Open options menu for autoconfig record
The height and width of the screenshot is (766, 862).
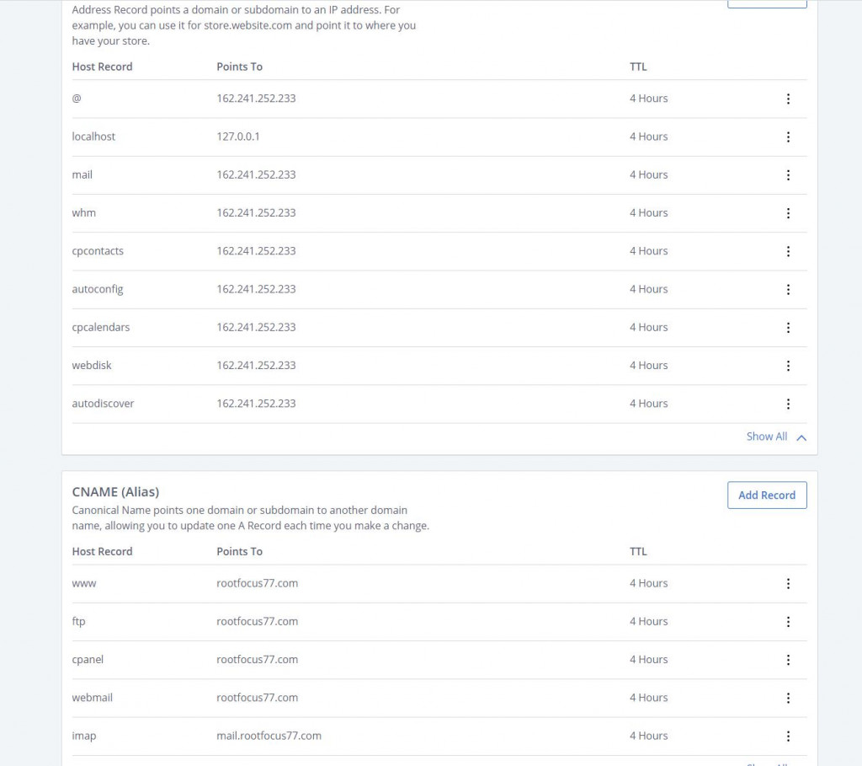point(788,289)
